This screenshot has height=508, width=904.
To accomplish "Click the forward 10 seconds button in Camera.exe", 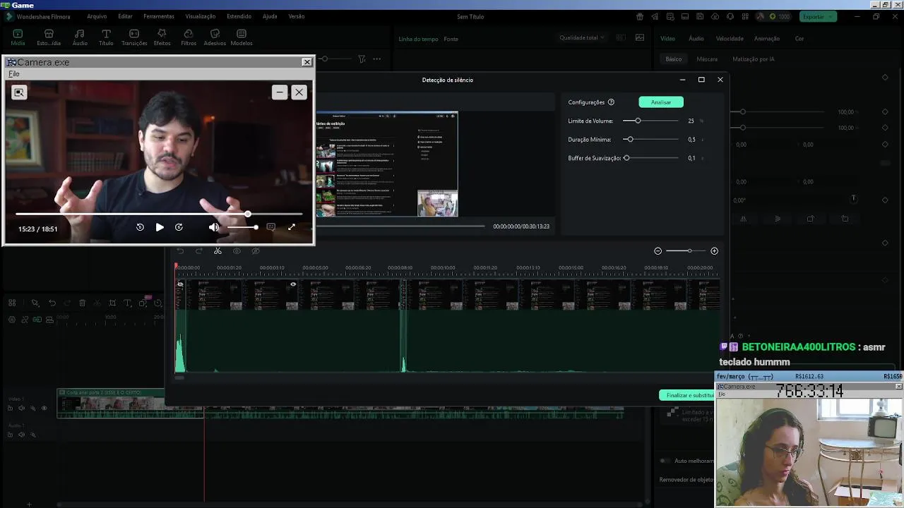I will pos(179,227).
